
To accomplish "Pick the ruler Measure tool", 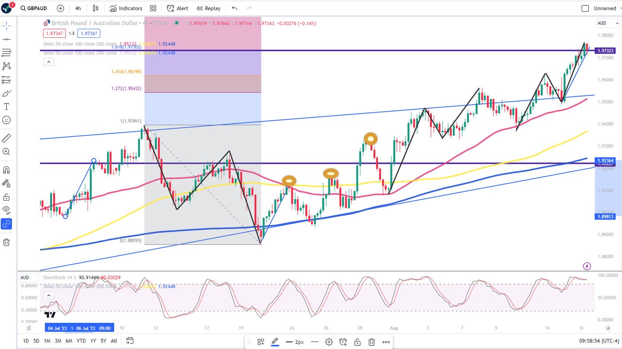I will 7,138.
